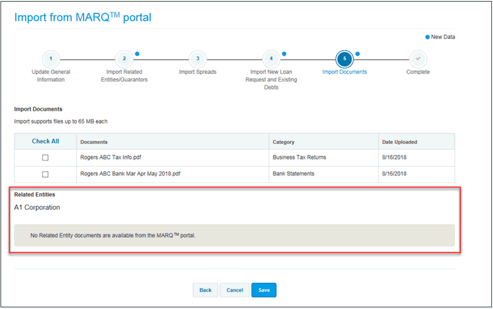Click the Import New Loan Request label
The width and height of the screenshot is (493, 309).
pos(271,79)
